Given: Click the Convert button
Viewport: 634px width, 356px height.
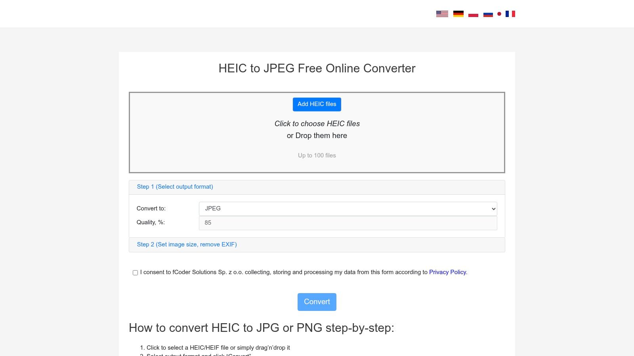Looking at the screenshot, I should click(317, 302).
